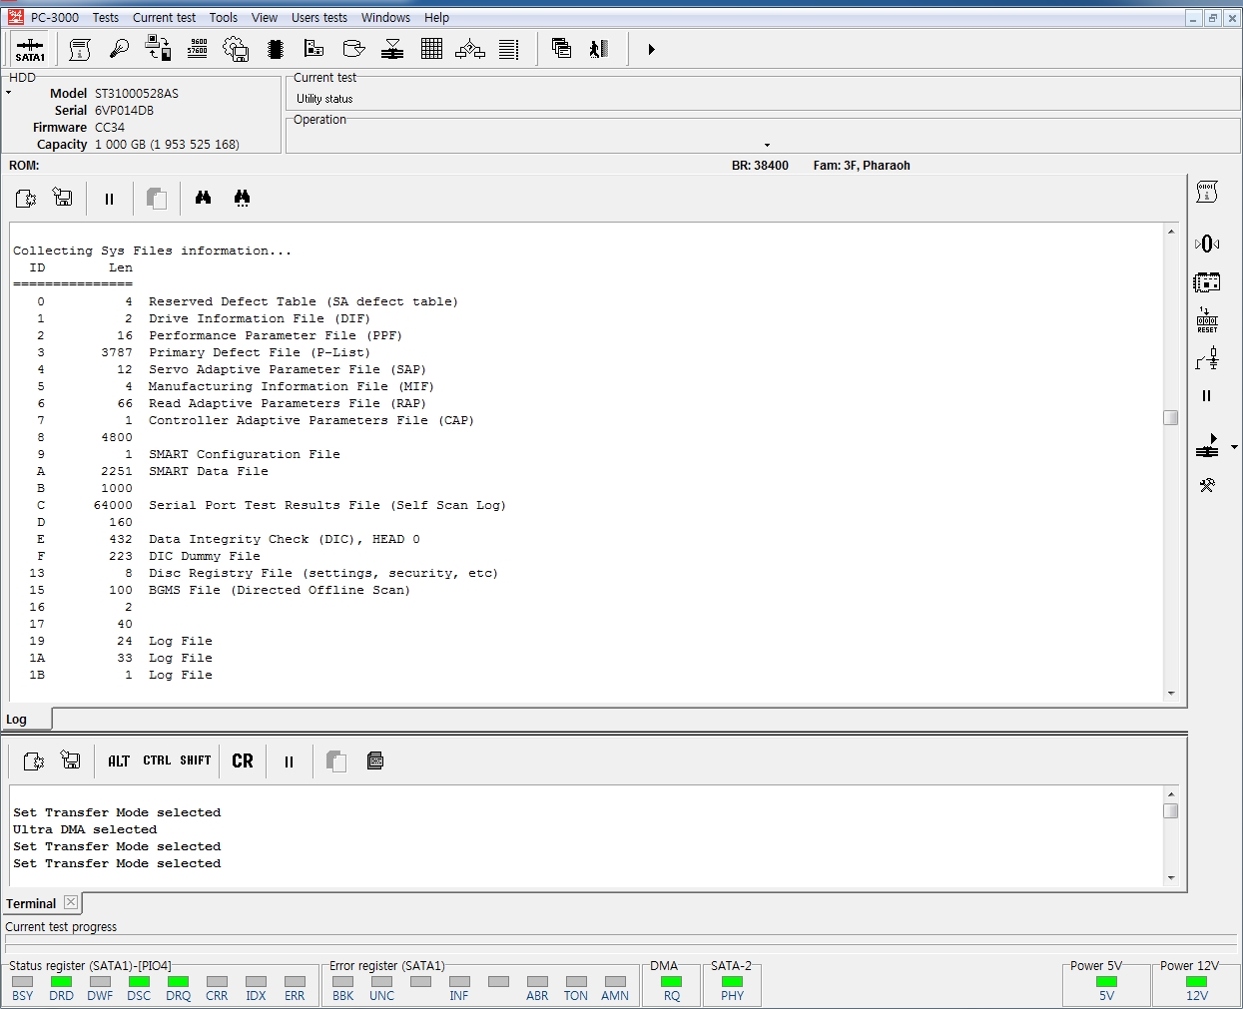Open the Users tests menu
1243x1009 pixels.
[x=319, y=17]
